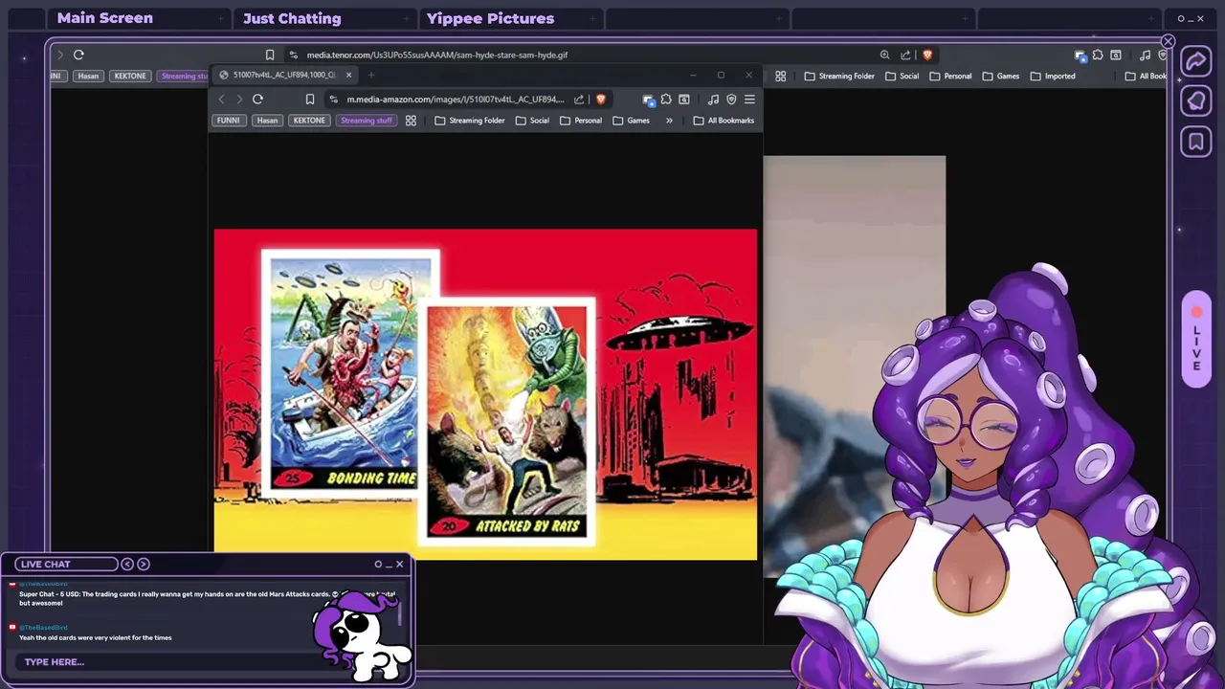Image resolution: width=1225 pixels, height=689 pixels.
Task: Open Personal folder in the back window
Action: click(950, 76)
